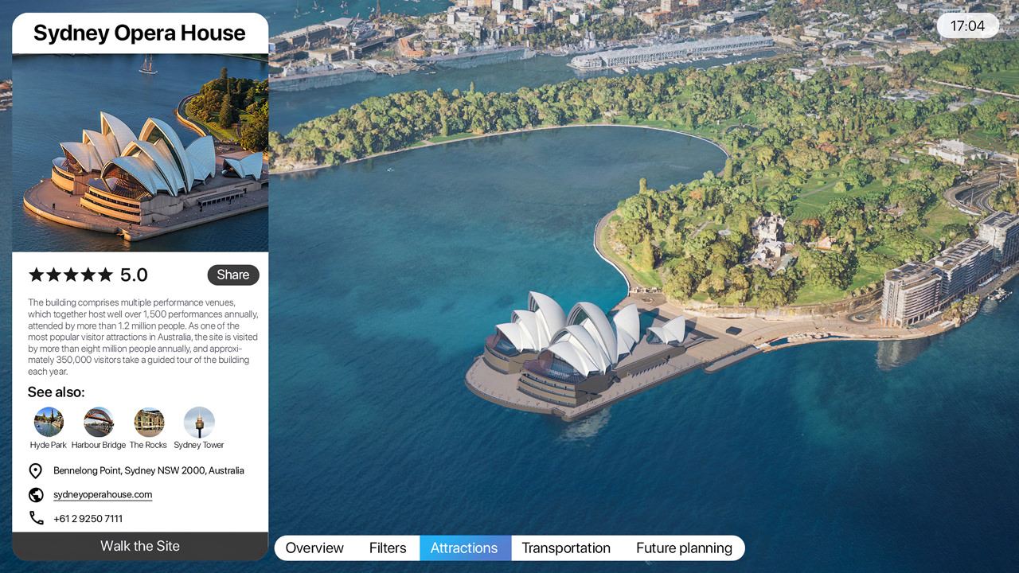Go to the Transportation tab
Viewport: 1019px width, 573px height.
click(566, 548)
